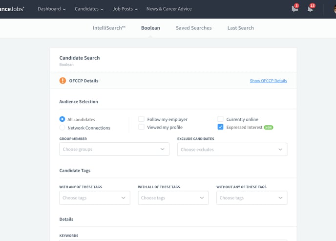Select the Network Connections radio button
The height and width of the screenshot is (241, 336).
62,128
